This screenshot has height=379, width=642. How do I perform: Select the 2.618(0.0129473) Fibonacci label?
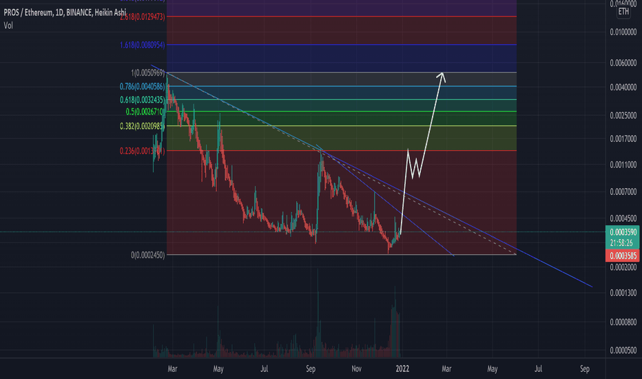click(x=143, y=17)
